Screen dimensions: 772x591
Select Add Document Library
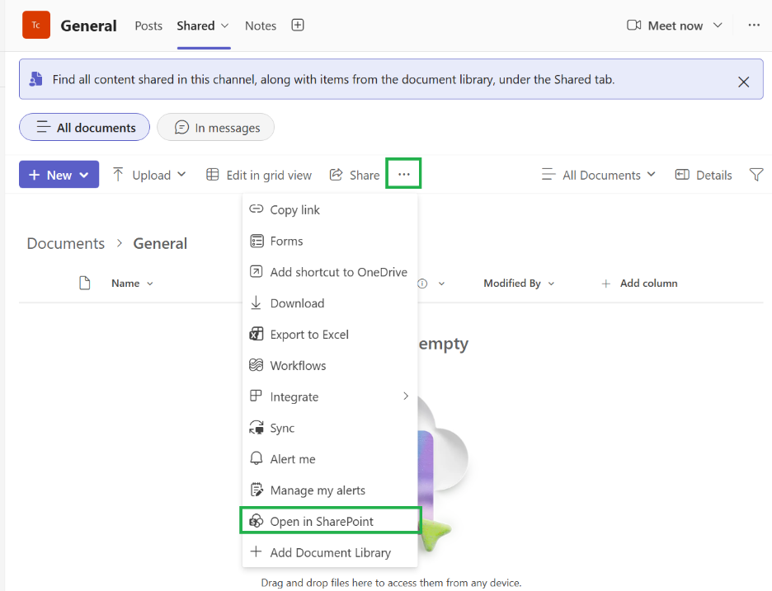[x=330, y=552]
